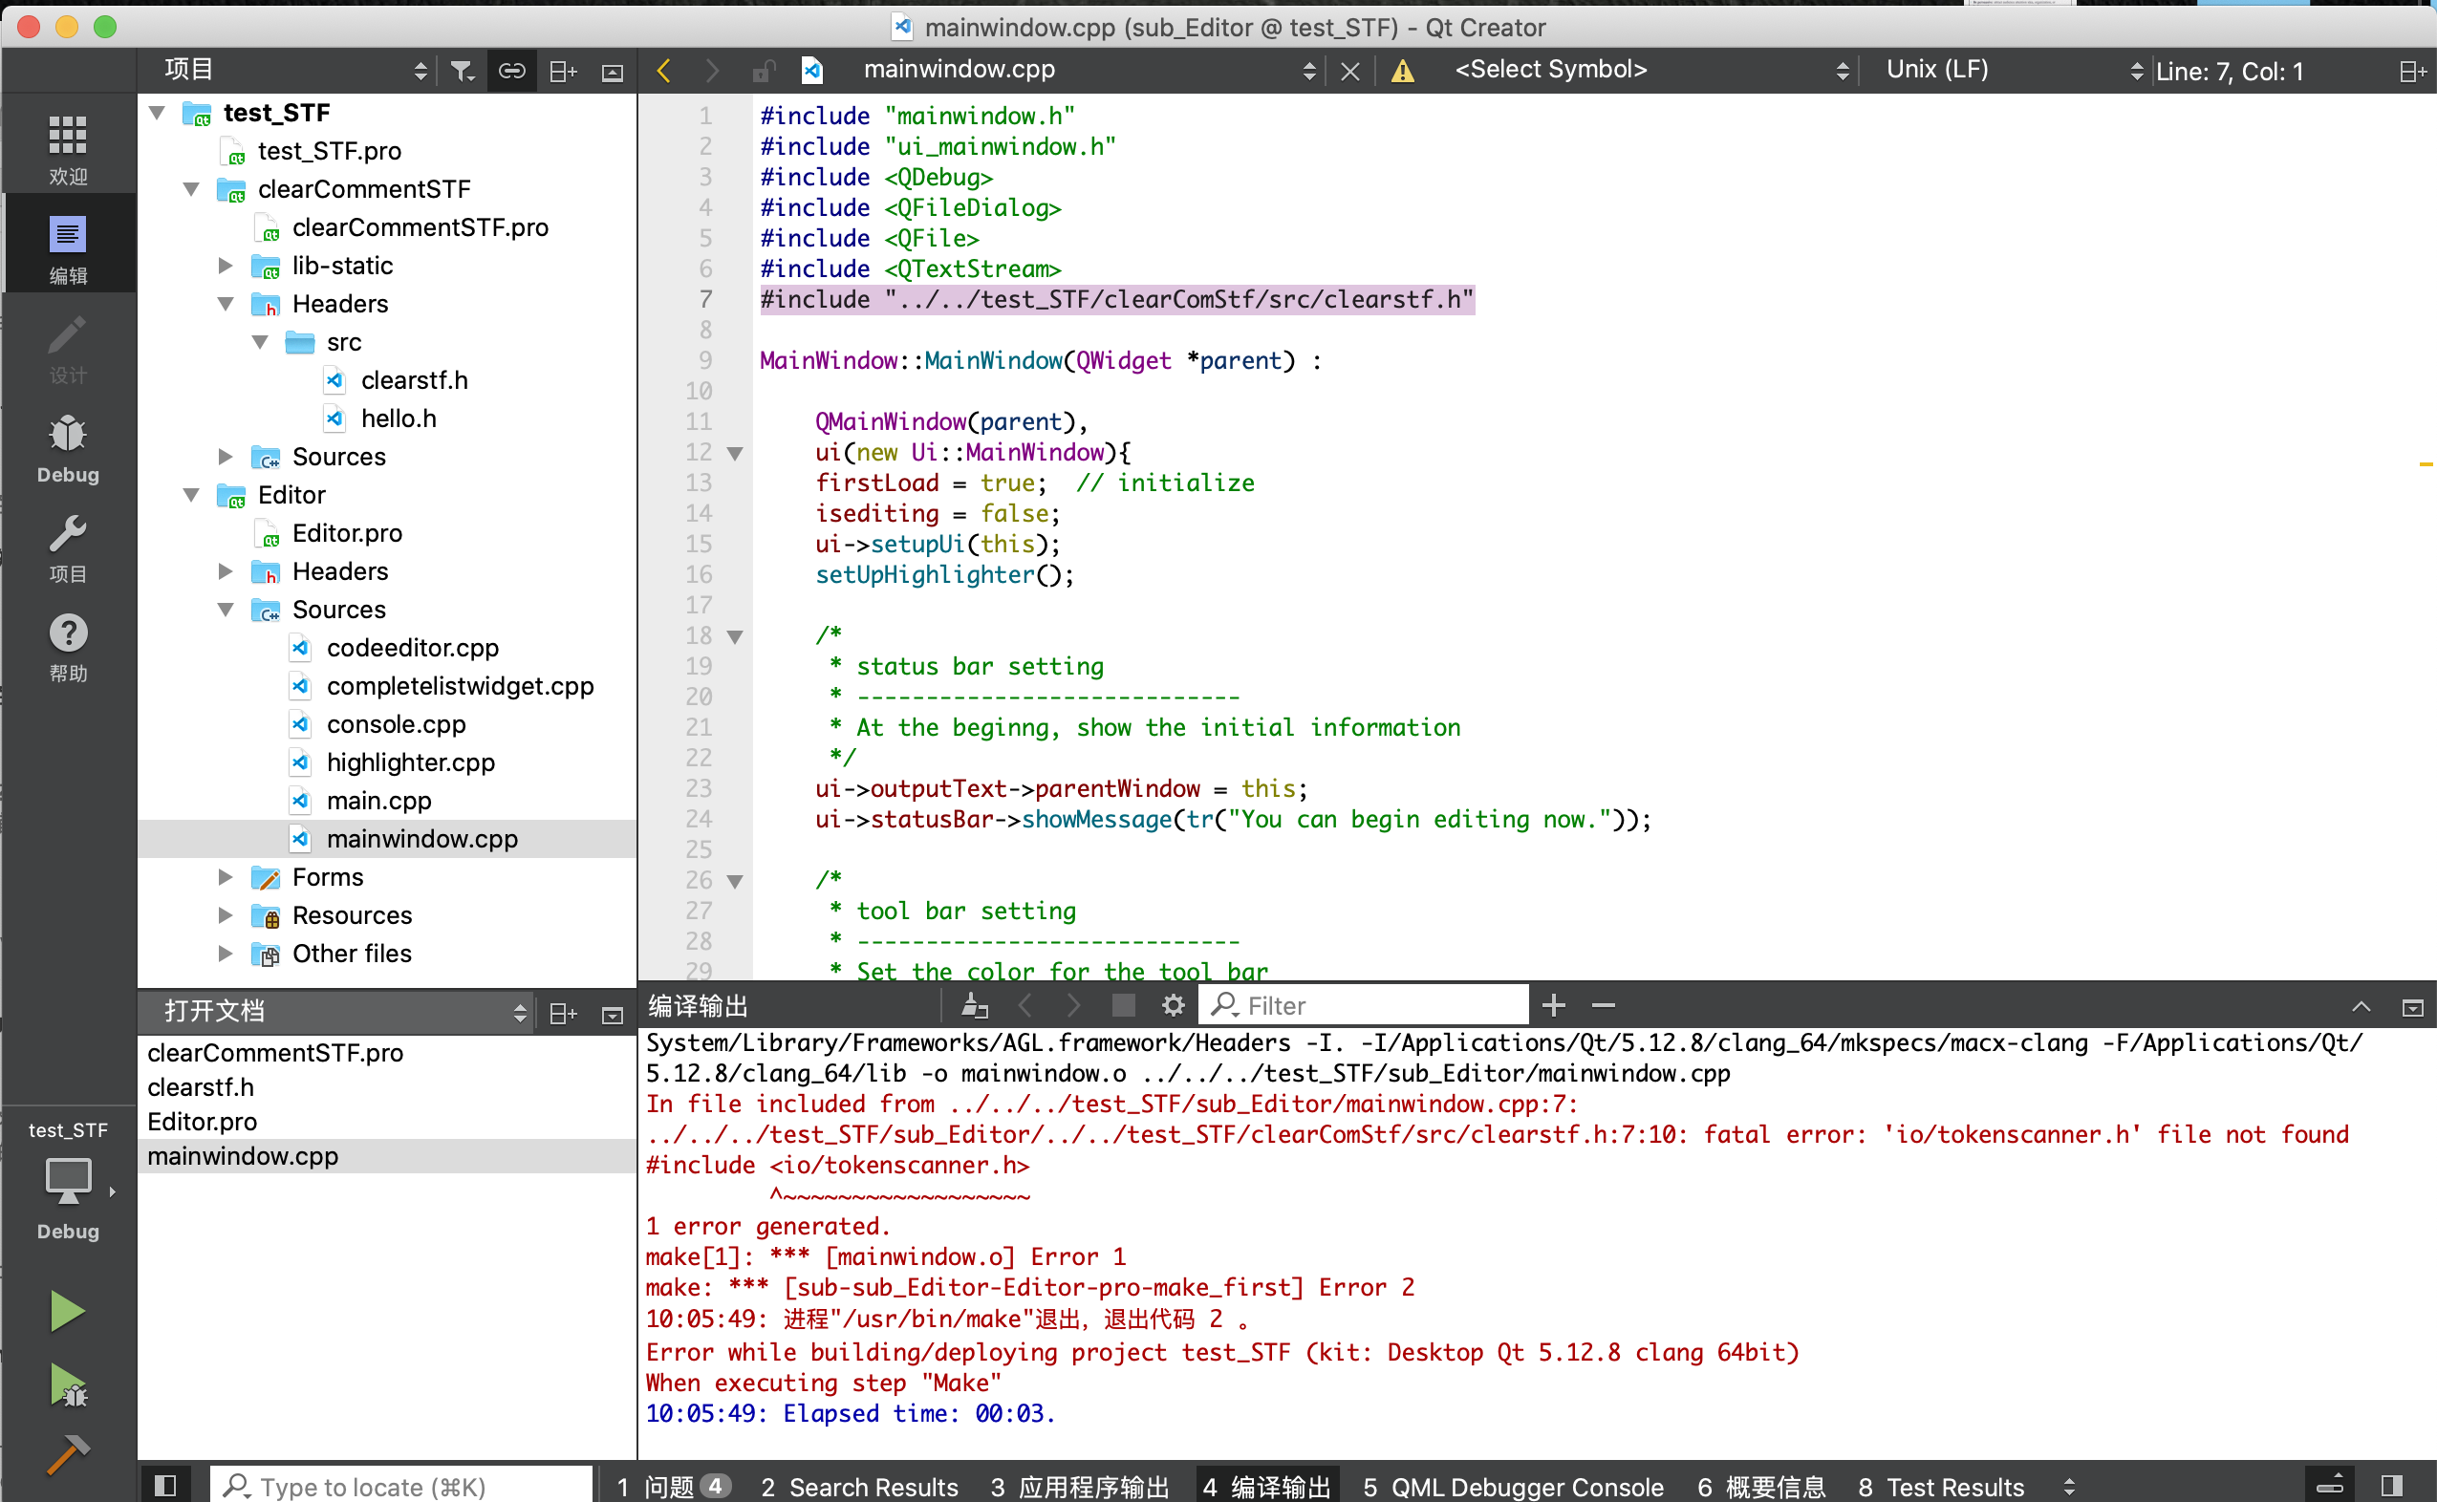Click the yellow warning triangle icon
Image resolution: width=2437 pixels, height=1502 pixels.
(1402, 71)
